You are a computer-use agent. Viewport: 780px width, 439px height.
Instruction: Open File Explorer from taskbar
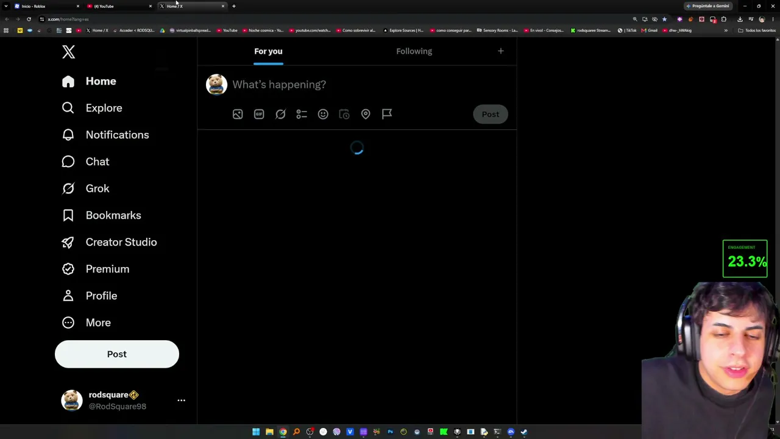[269, 432]
